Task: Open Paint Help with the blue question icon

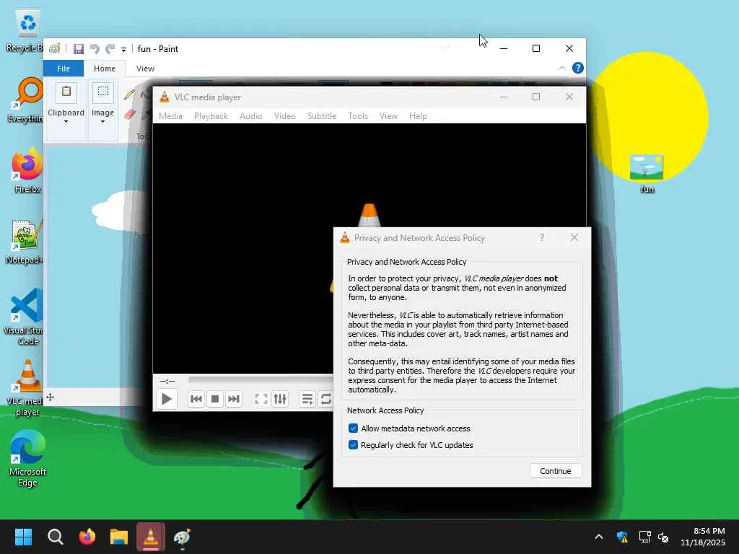Action: 578,69
